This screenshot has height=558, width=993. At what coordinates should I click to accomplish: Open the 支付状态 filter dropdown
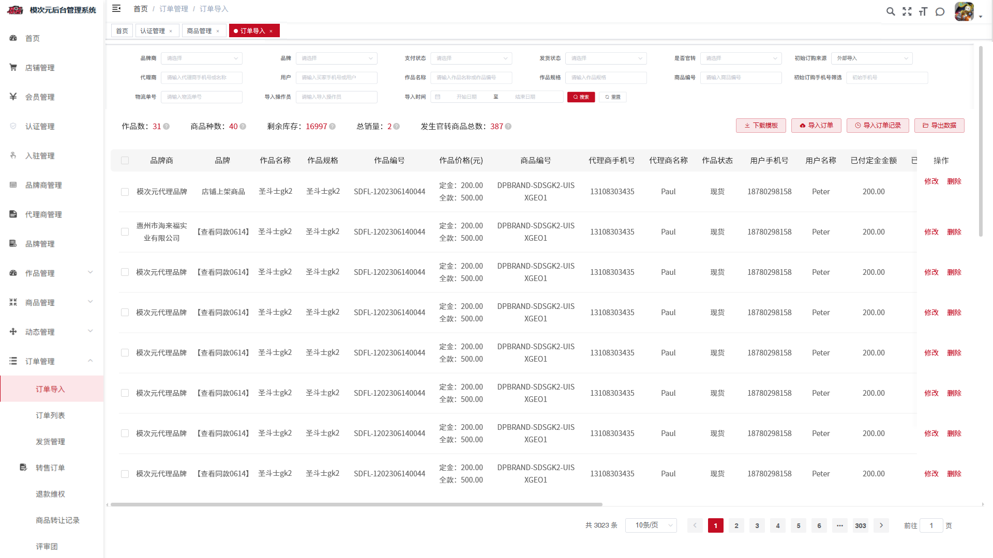pyautogui.click(x=471, y=58)
